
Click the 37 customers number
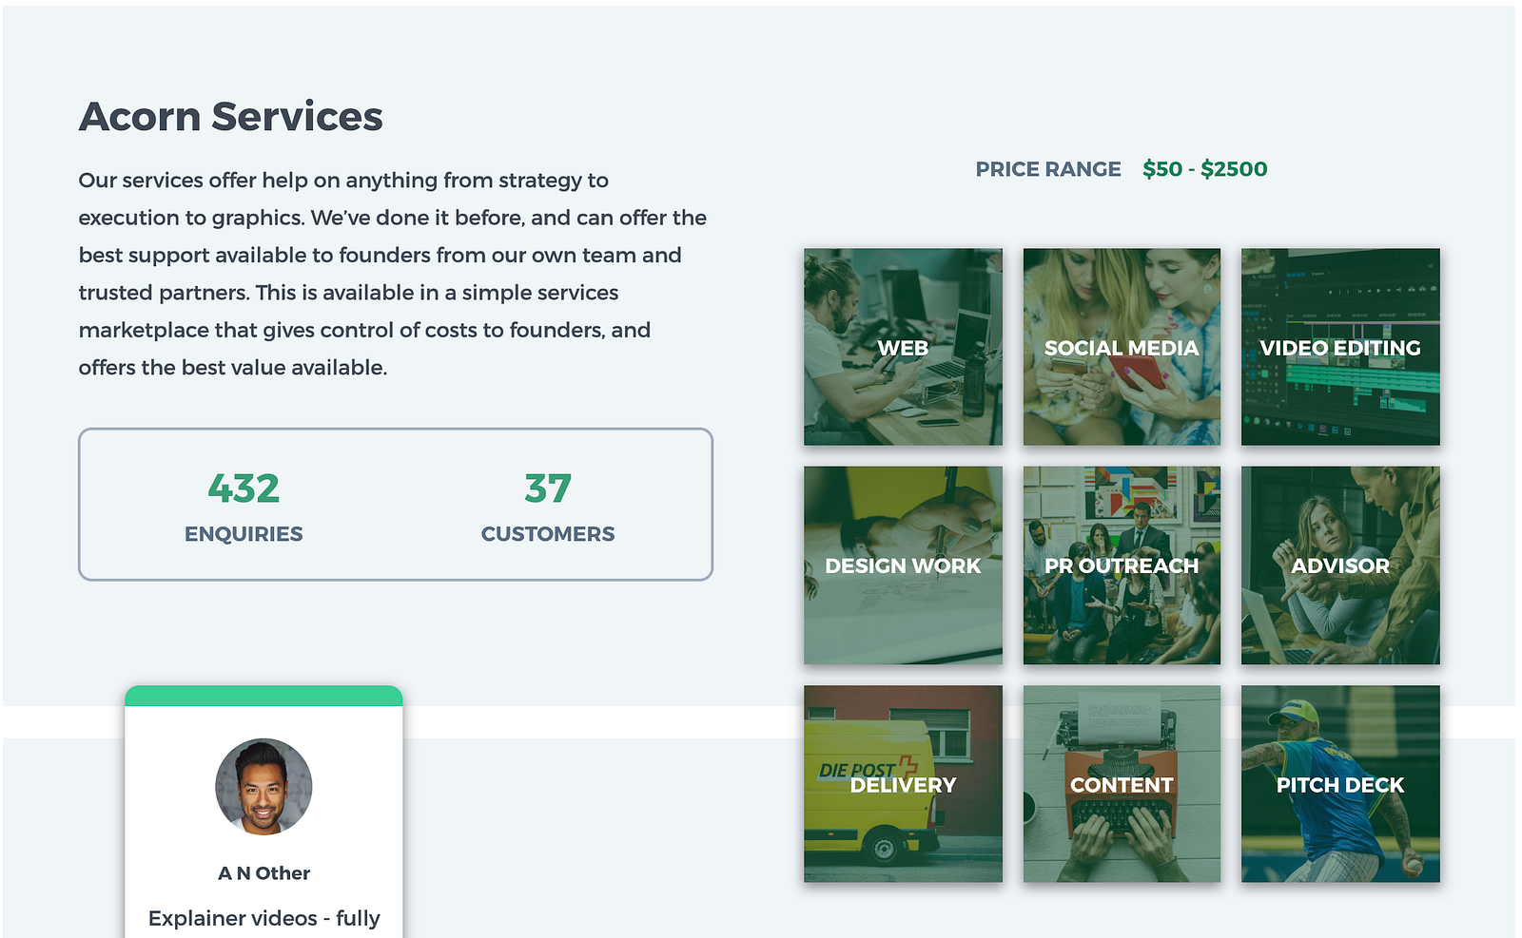tap(548, 489)
